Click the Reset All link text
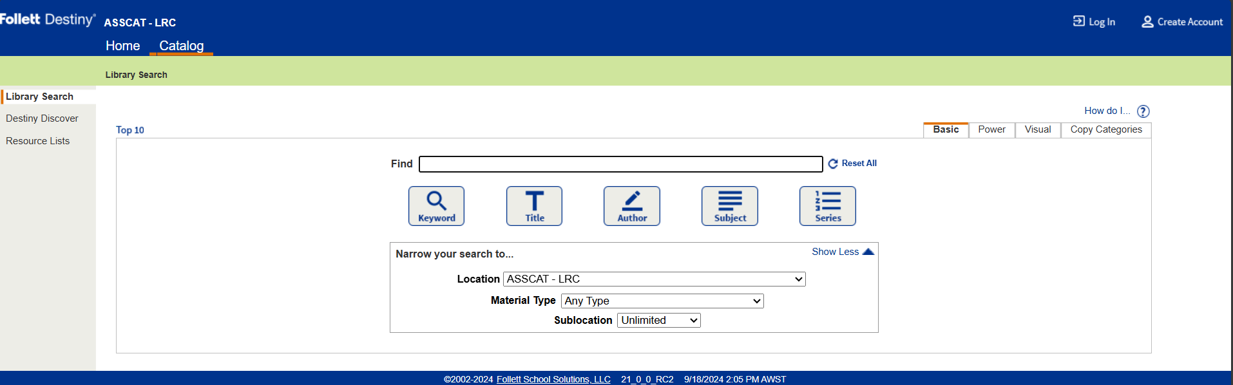The image size is (1233, 385). click(x=859, y=164)
